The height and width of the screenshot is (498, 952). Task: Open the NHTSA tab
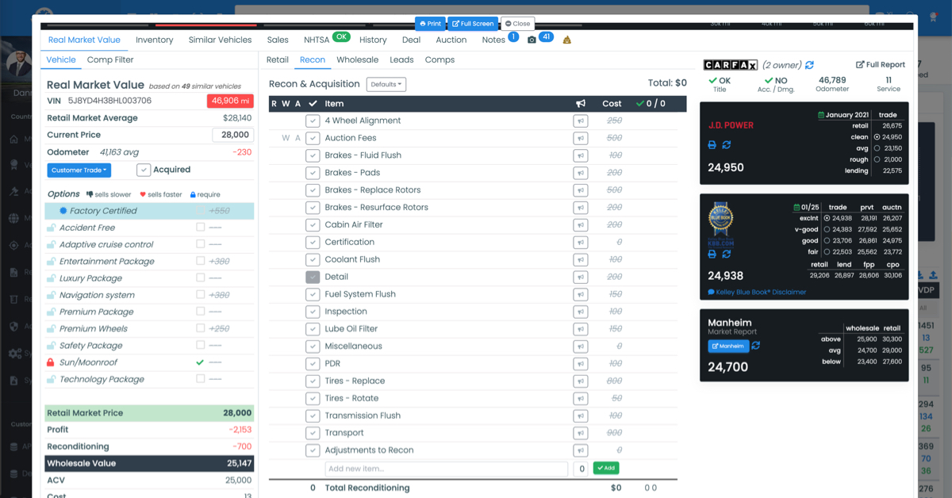317,40
